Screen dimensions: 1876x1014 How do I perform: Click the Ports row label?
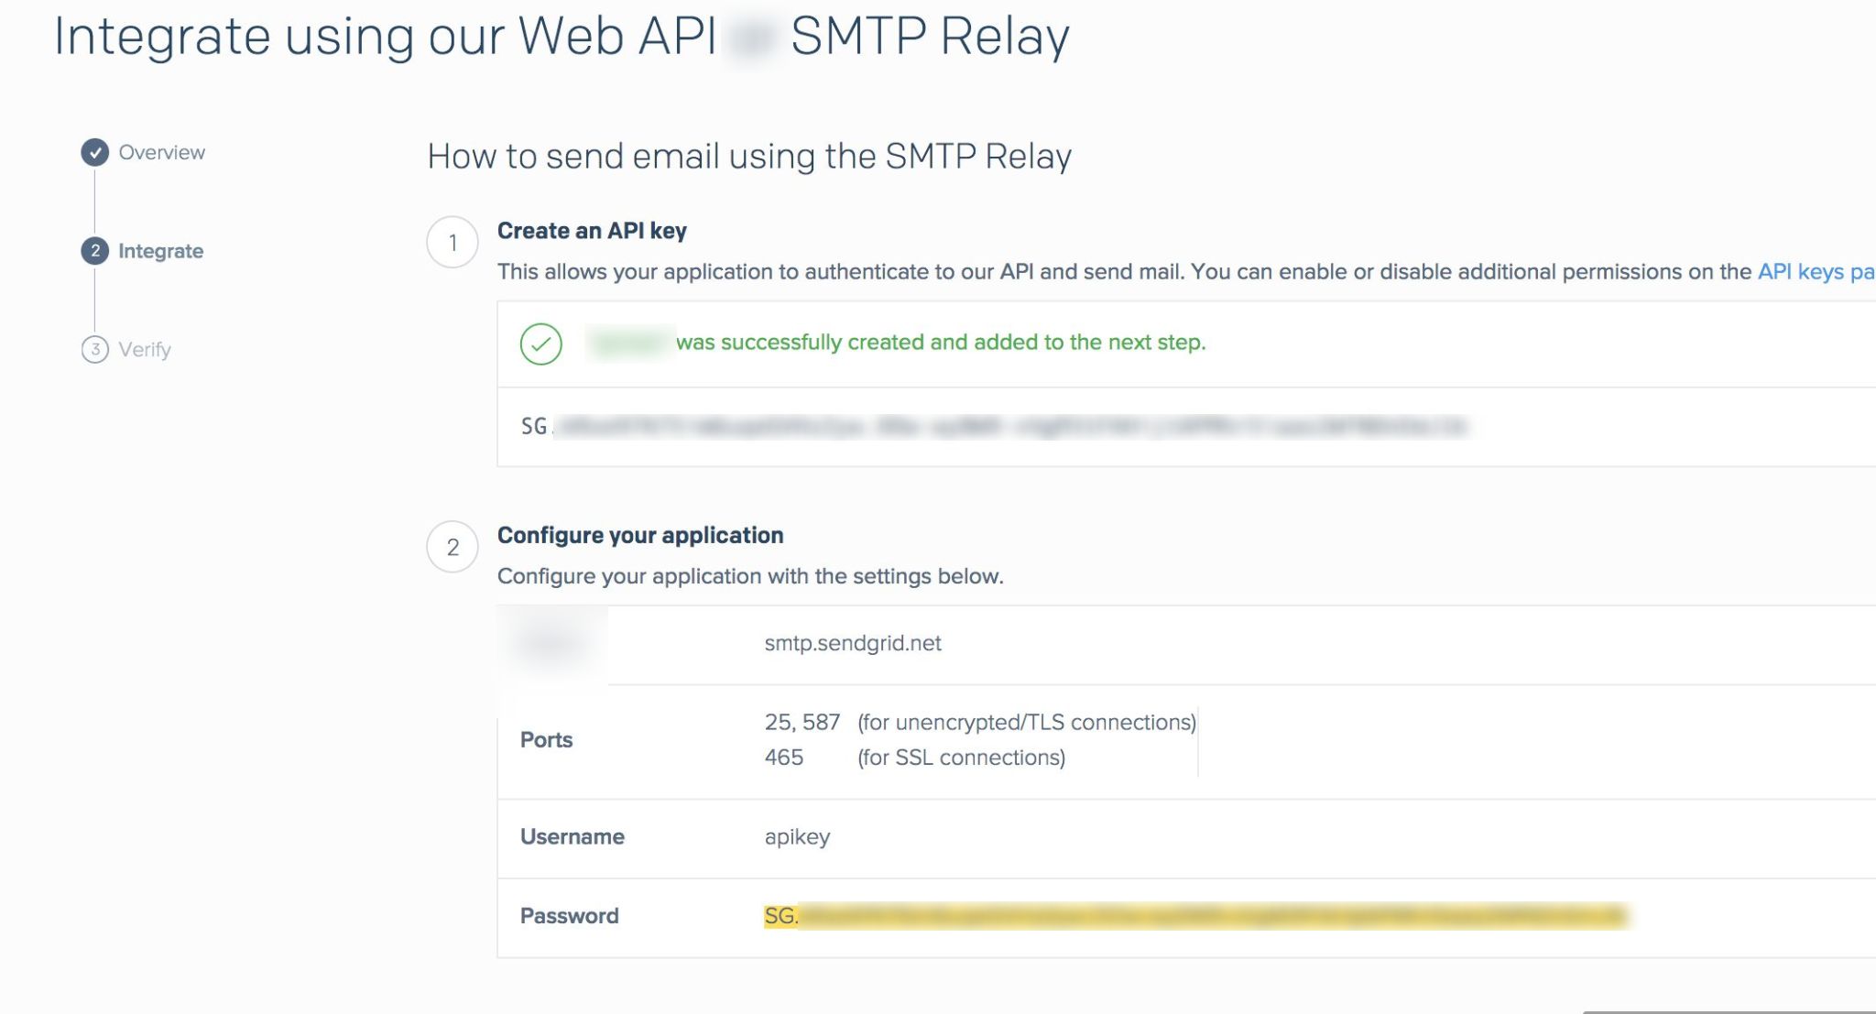(x=546, y=740)
